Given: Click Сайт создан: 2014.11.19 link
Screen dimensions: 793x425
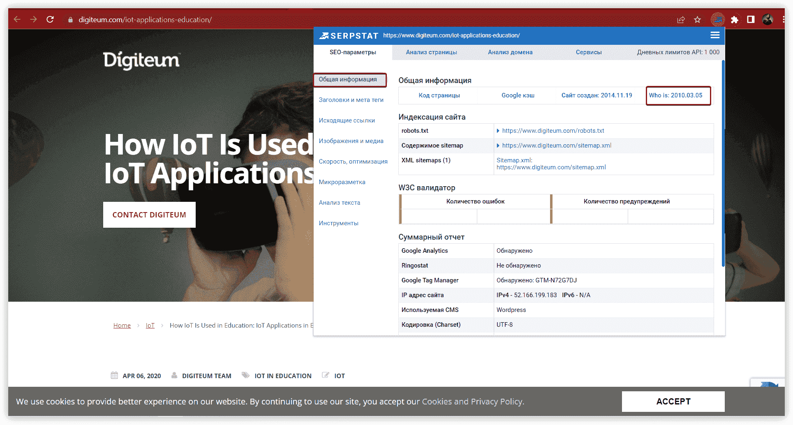Looking at the screenshot, I should coord(597,95).
